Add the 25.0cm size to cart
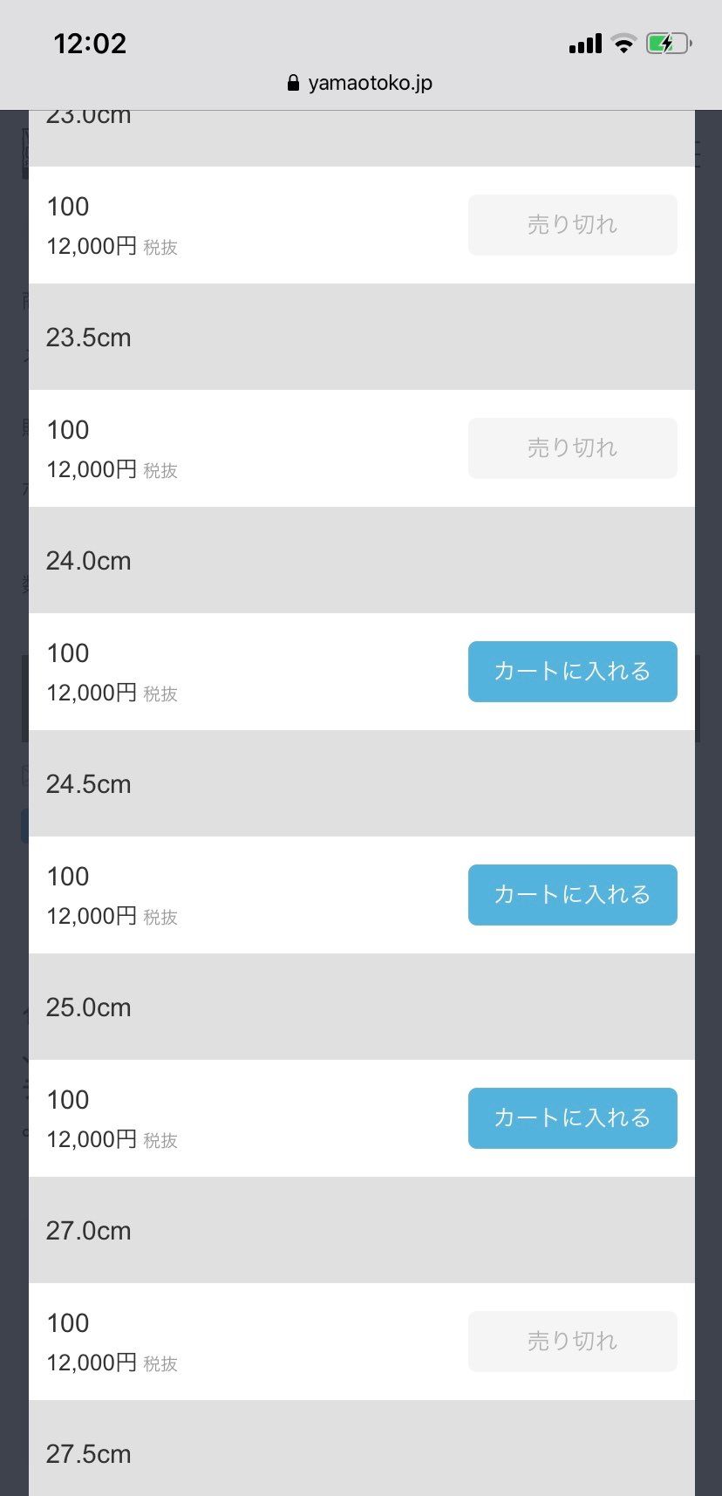Screen dimensions: 722x1496 click(573, 1118)
